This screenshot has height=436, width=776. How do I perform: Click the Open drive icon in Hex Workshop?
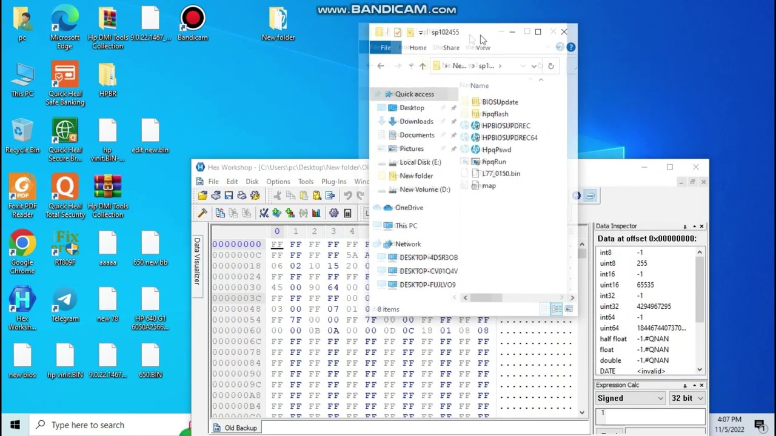[216, 196]
